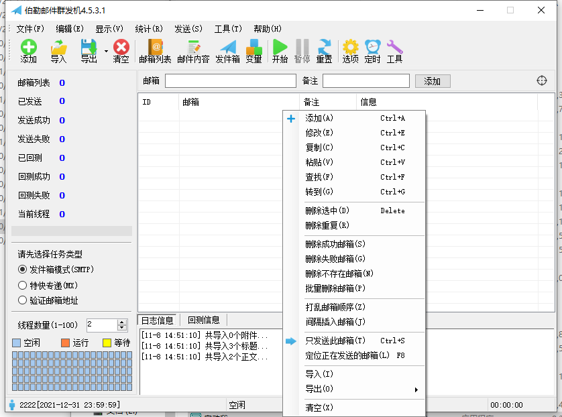Viewport: 562px width, 417px height.
Task: Choose 粘贴(V) in context menu
Action: [354, 162]
